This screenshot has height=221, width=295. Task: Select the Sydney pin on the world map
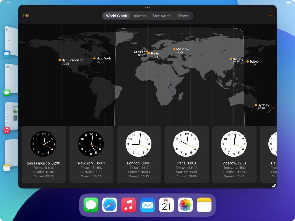coord(256,105)
